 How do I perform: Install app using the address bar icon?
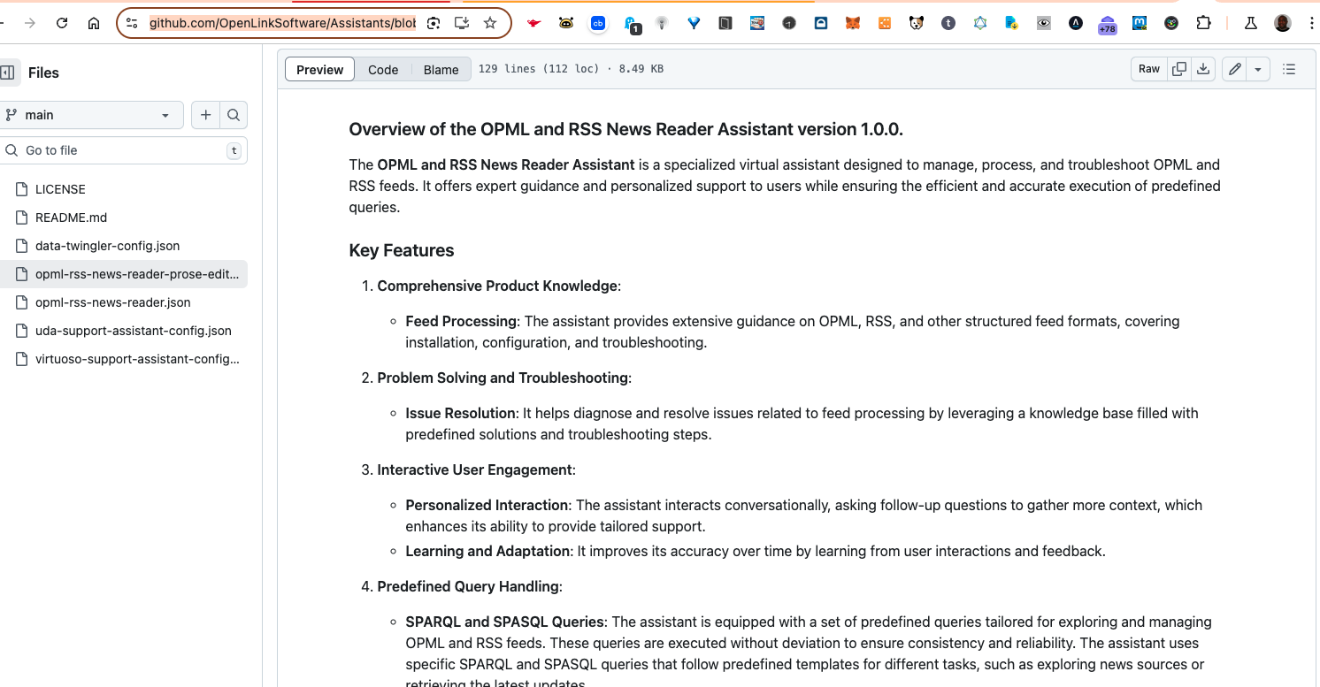pos(462,24)
